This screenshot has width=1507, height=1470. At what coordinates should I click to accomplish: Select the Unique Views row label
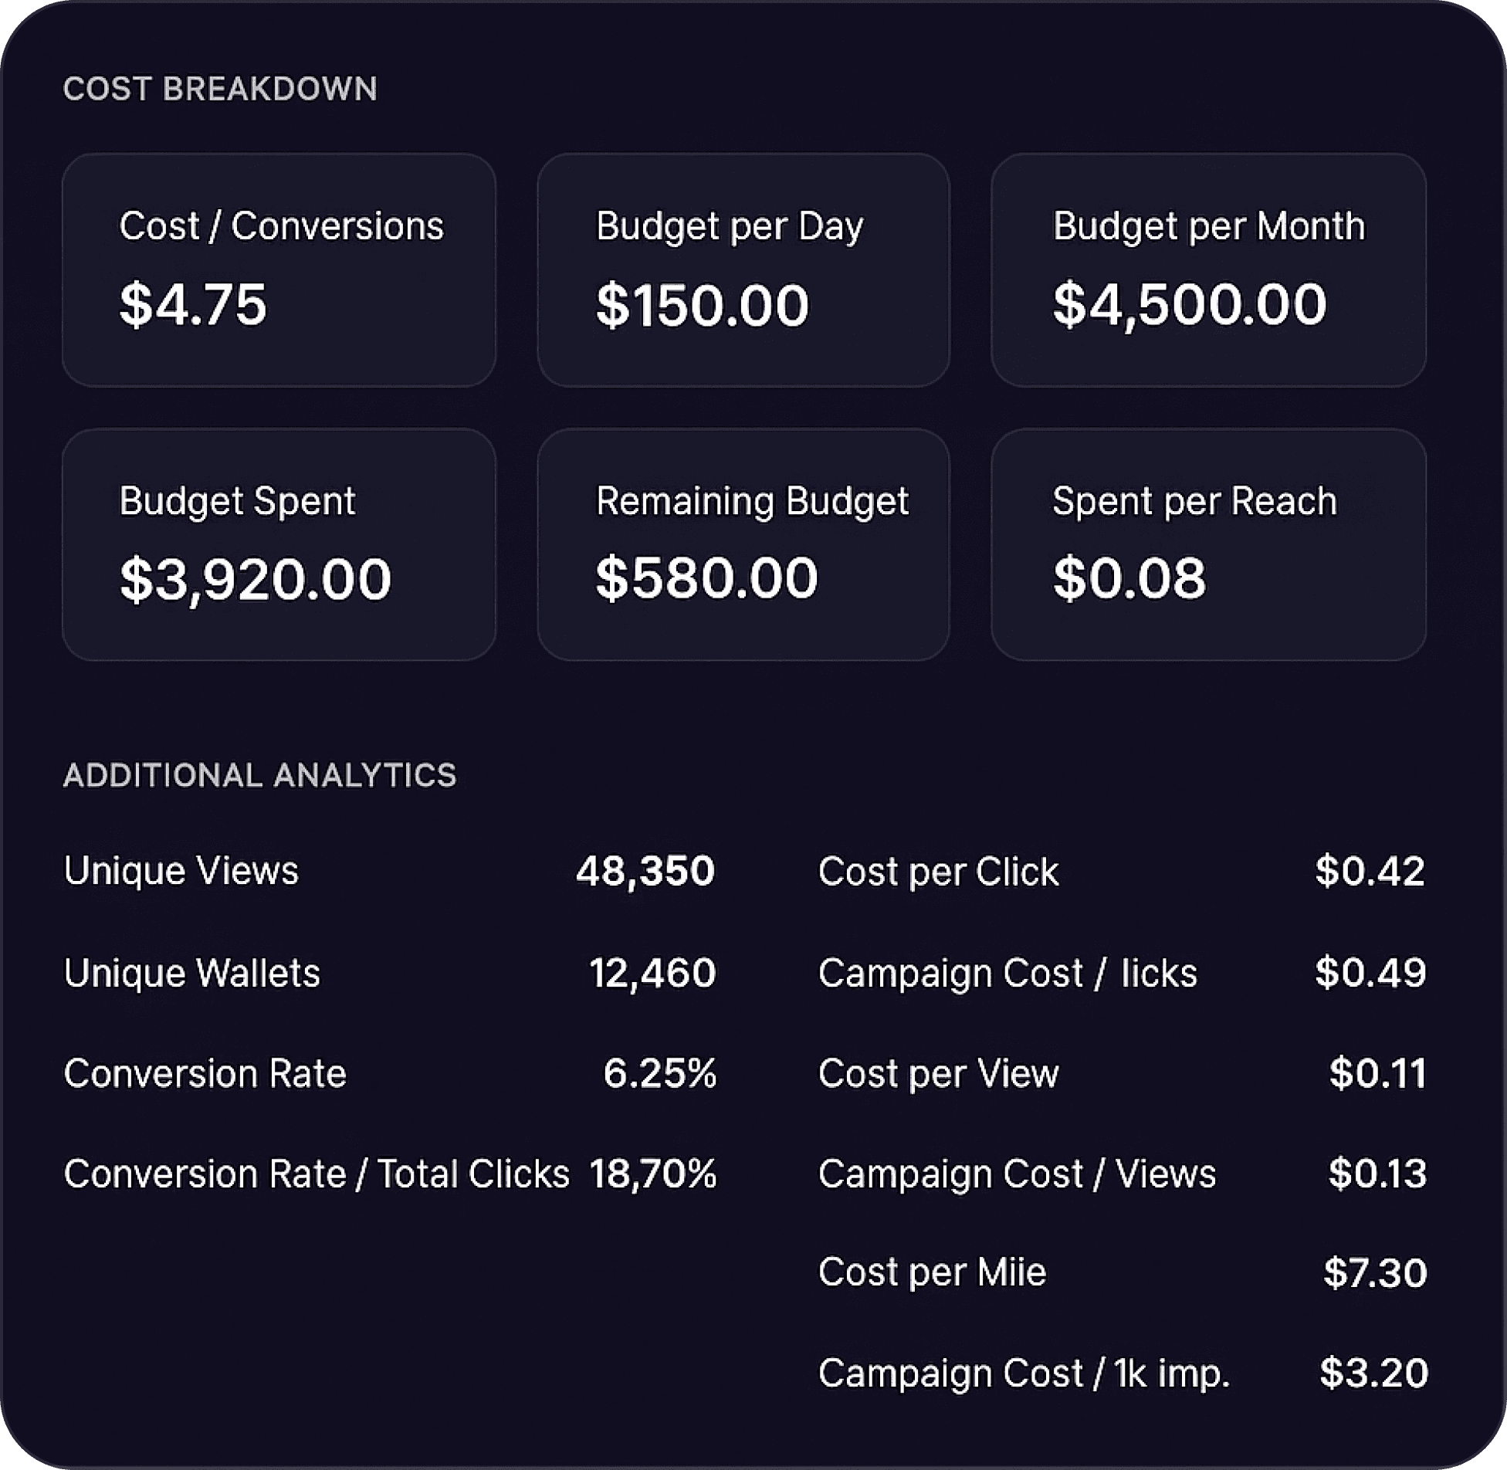pyautogui.click(x=181, y=871)
